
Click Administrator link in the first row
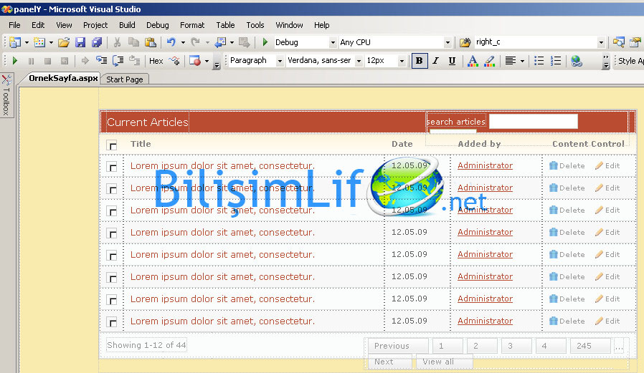tap(485, 165)
